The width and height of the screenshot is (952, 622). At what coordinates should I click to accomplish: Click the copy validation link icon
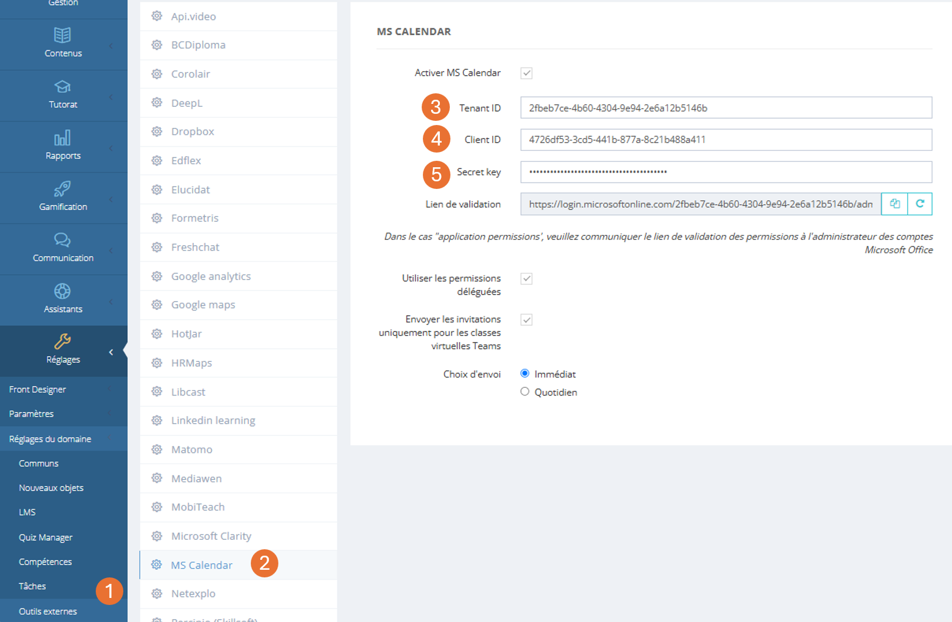click(894, 204)
